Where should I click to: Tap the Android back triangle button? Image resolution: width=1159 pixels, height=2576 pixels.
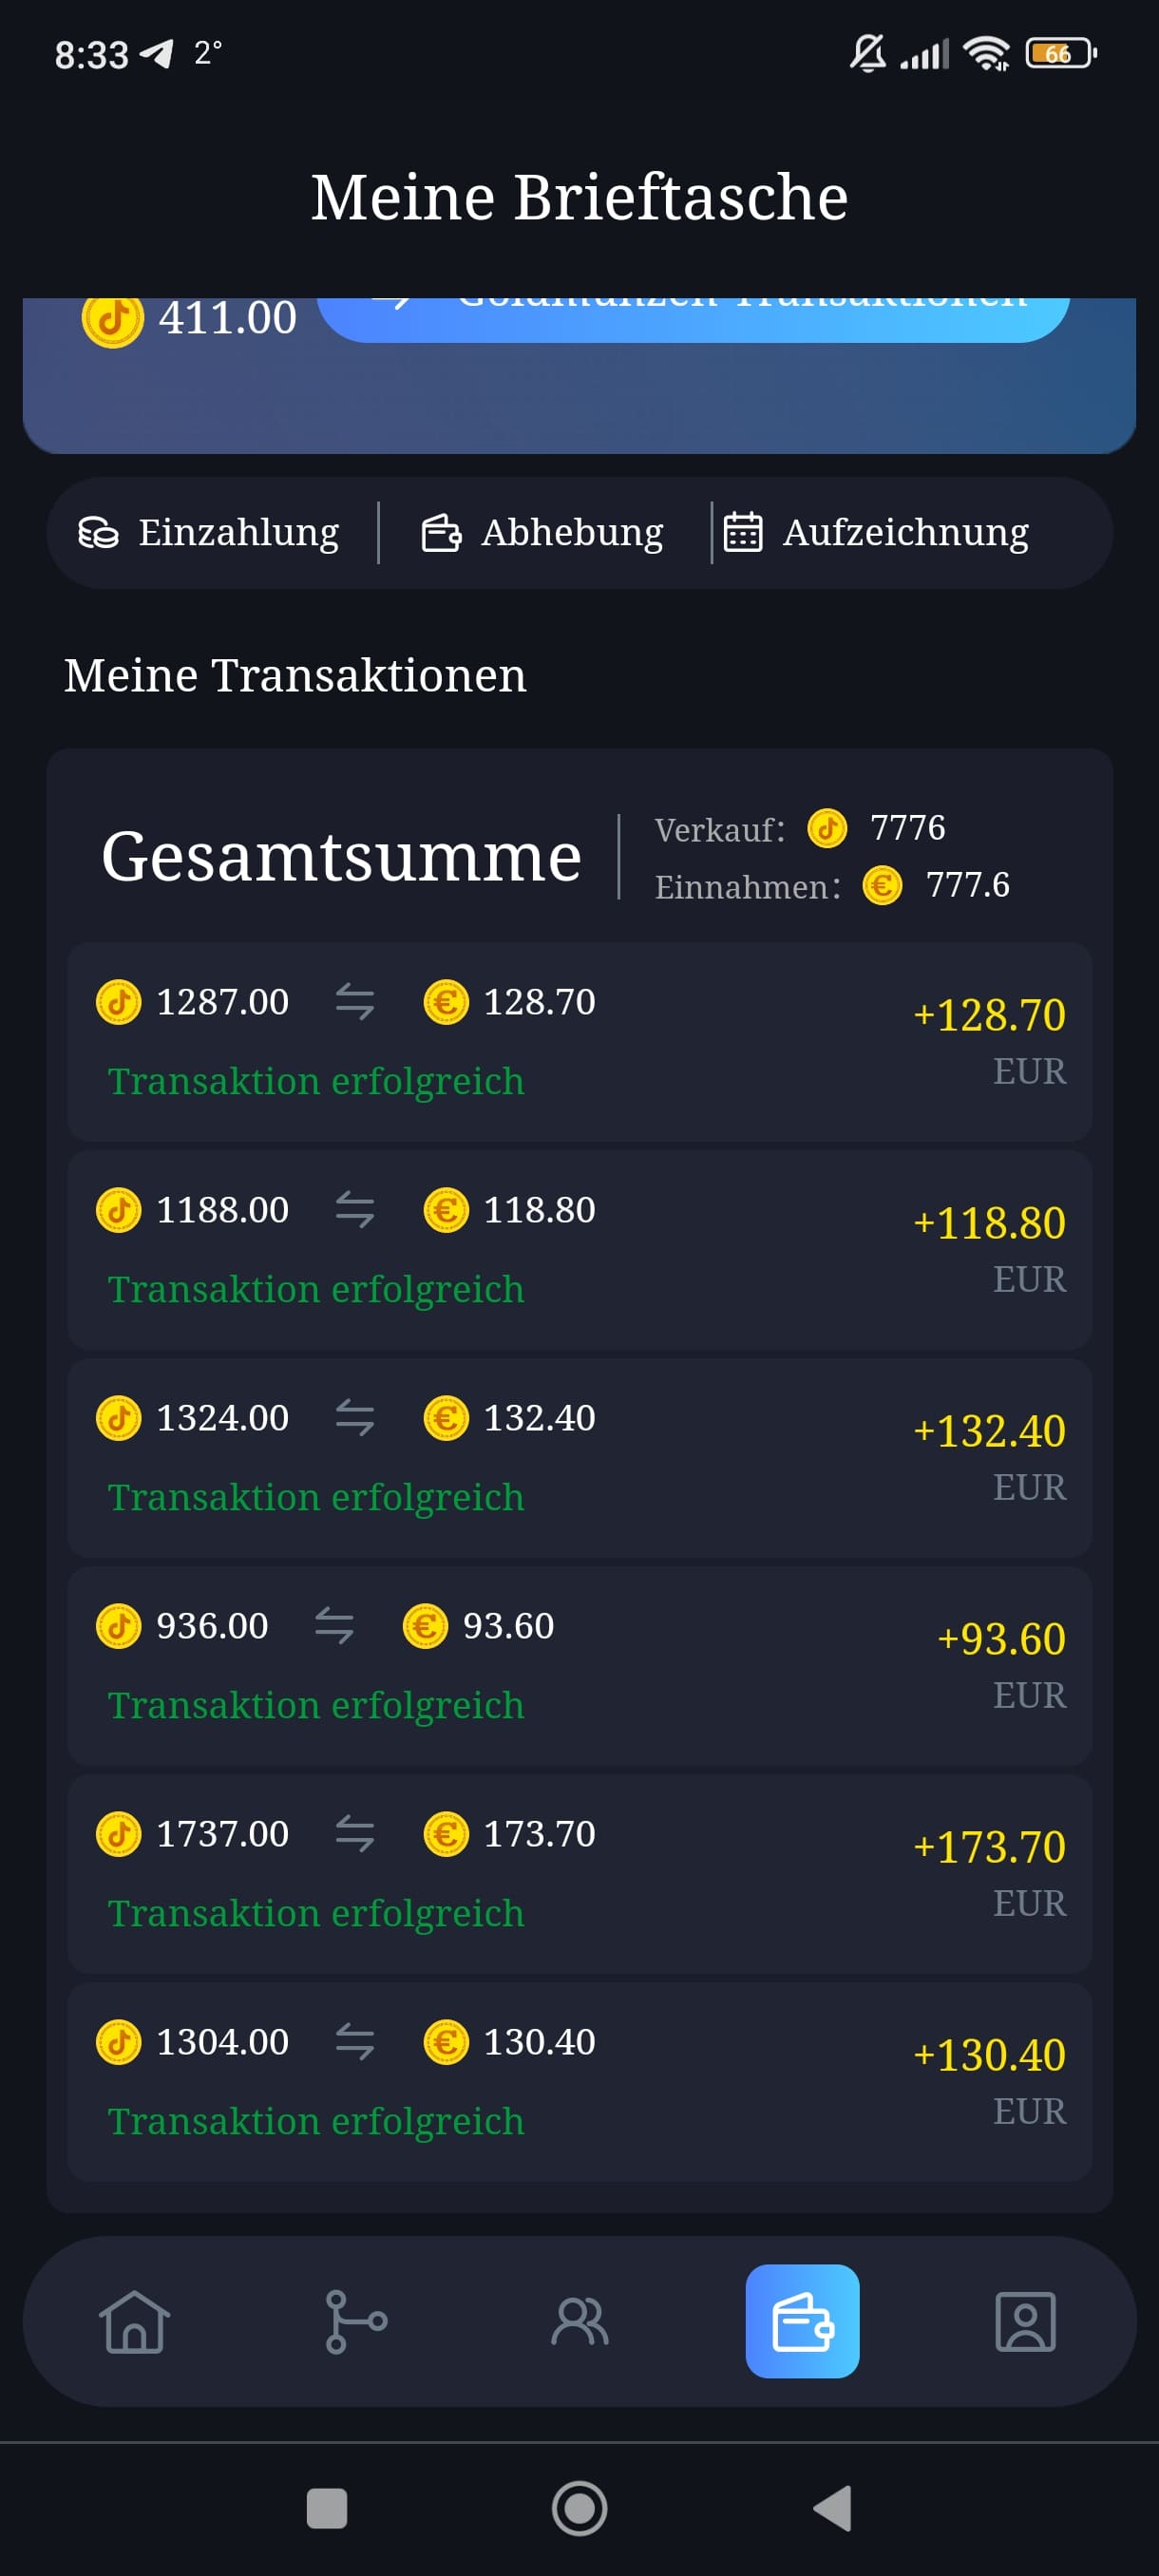pos(832,2508)
